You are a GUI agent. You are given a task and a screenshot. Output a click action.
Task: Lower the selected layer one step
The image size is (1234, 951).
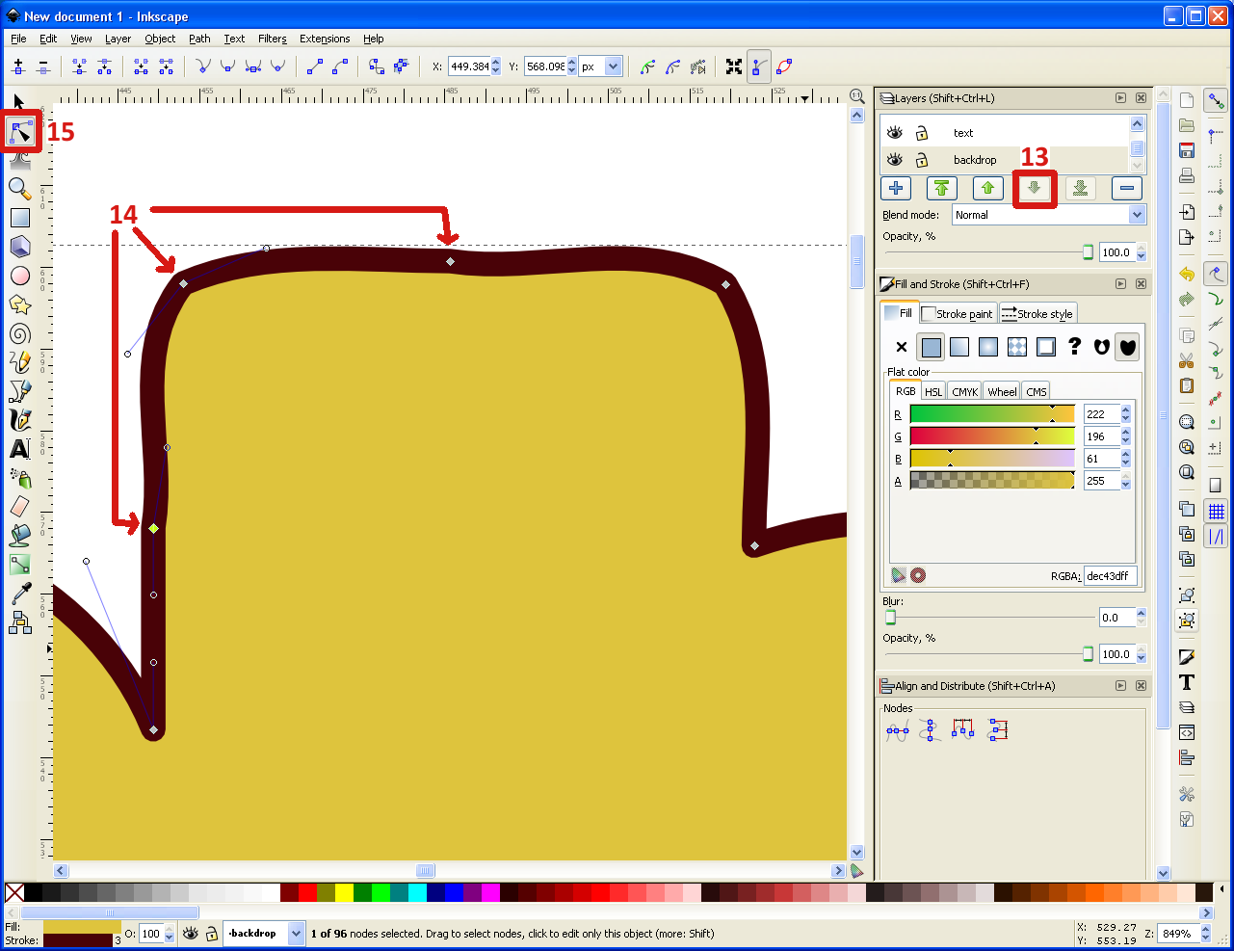[x=1034, y=188]
